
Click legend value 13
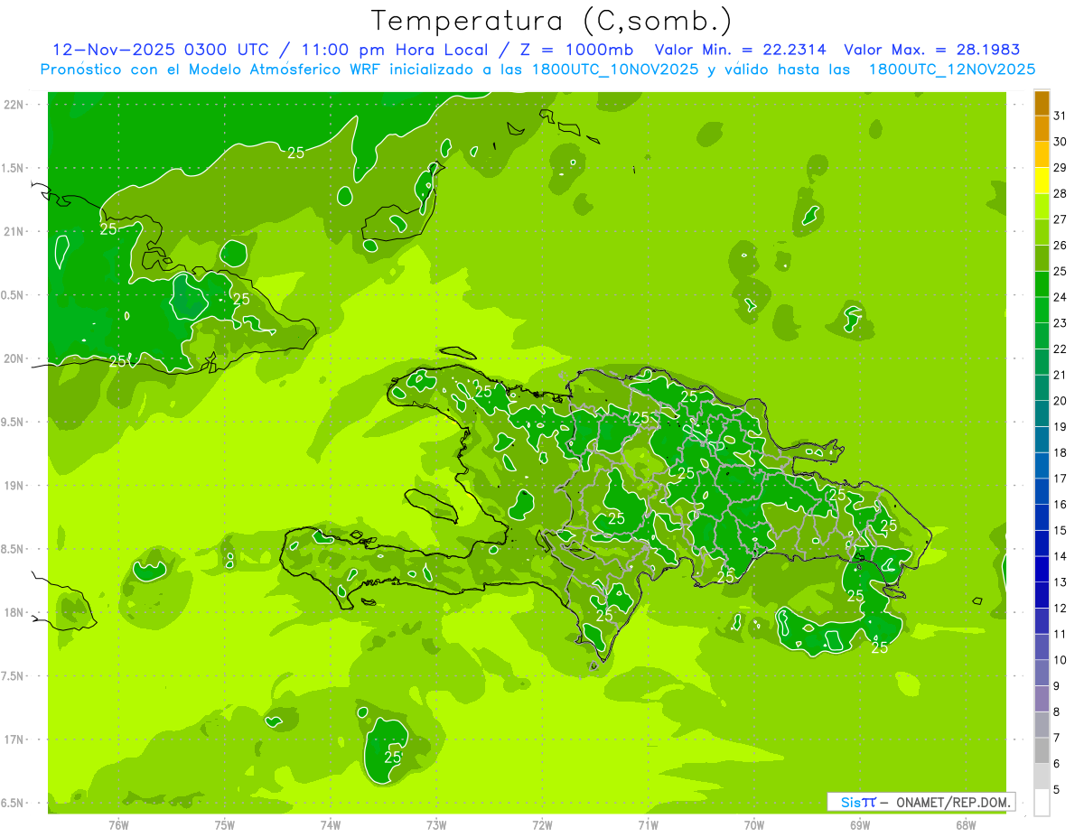pos(1060,581)
